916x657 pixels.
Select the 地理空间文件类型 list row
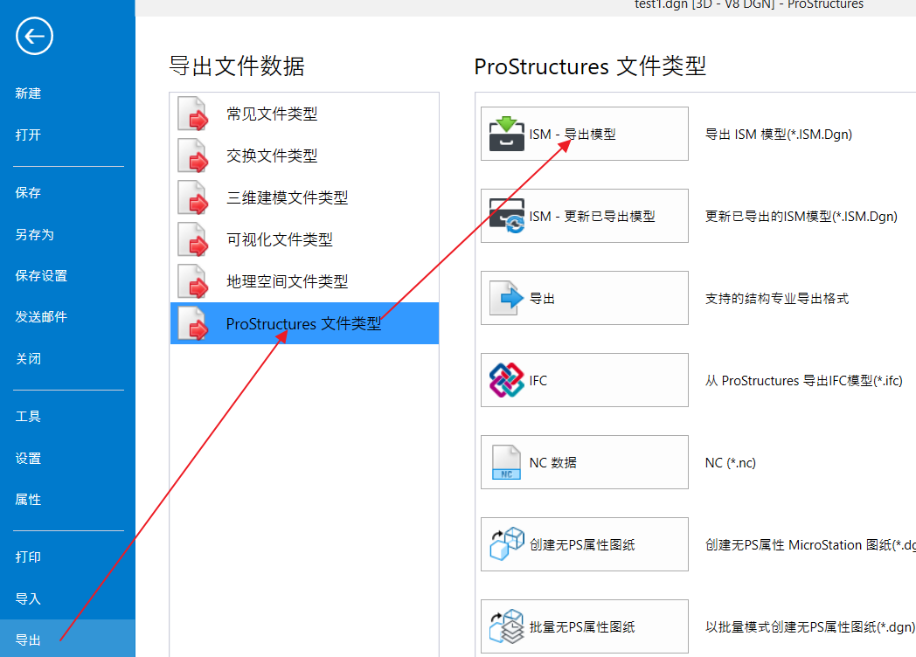click(x=304, y=282)
